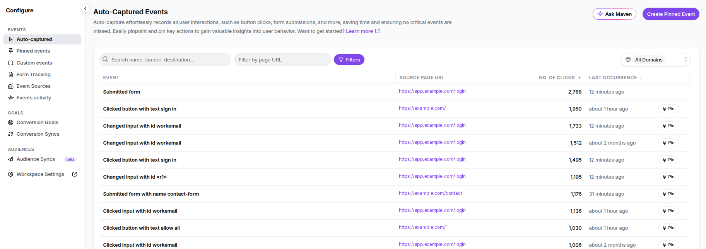Open Auto-captured events section
The image size is (706, 249).
pyautogui.click(x=42, y=39)
